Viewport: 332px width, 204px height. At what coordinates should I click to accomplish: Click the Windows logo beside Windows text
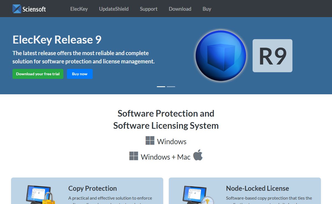150,141
